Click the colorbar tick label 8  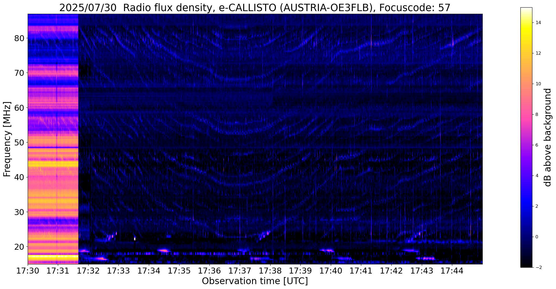537,115
